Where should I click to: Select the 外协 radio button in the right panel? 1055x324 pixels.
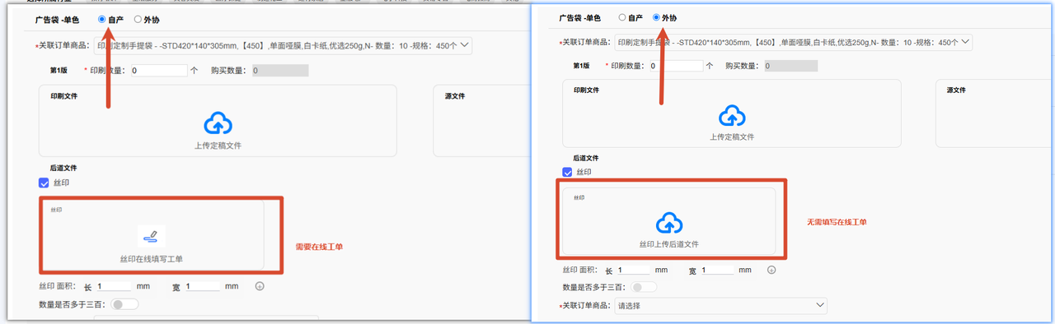tap(657, 17)
